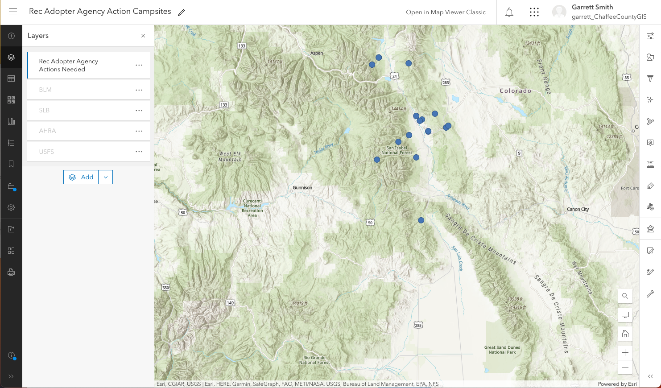Open the map Search tool

(x=625, y=296)
